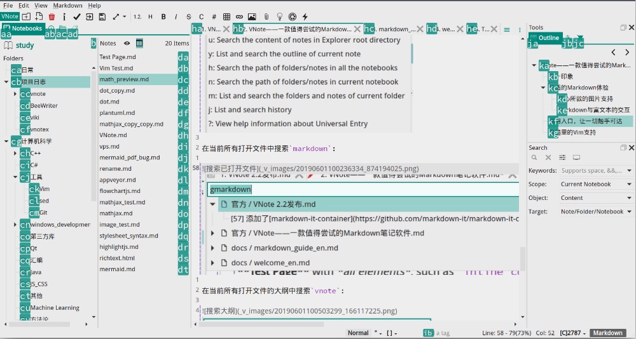Viewport: 636px width, 339px height.
Task: Open the Target dropdown in Search panel
Action: tap(596, 211)
